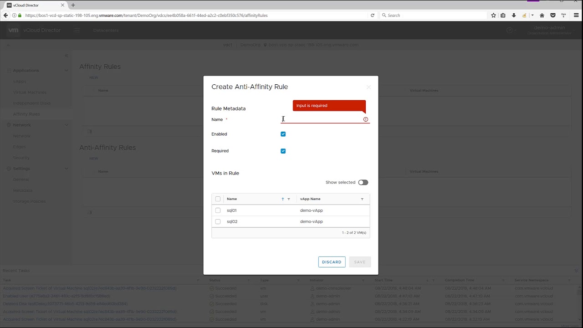Open the Enabled User task link
Screen dimensions: 583x328
tap(56, 296)
